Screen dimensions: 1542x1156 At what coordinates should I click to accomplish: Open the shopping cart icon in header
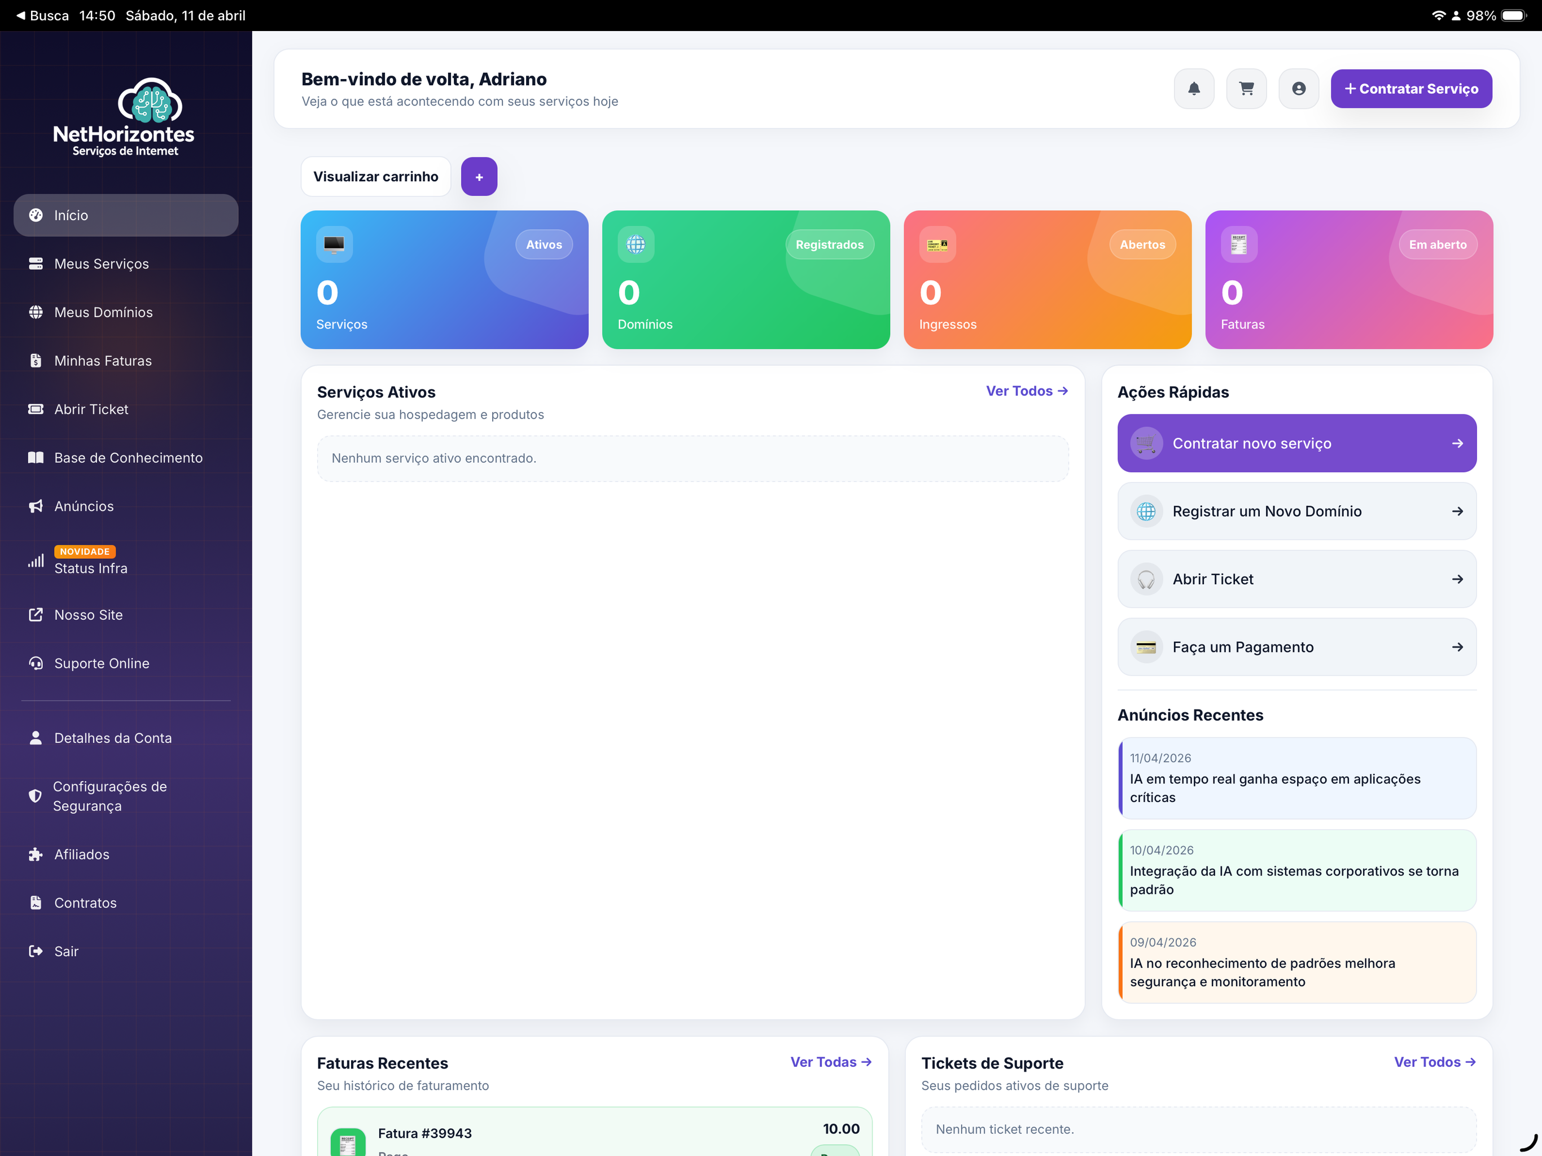(1246, 89)
